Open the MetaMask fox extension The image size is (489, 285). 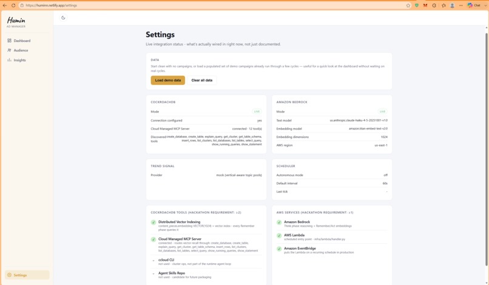pos(425,5)
